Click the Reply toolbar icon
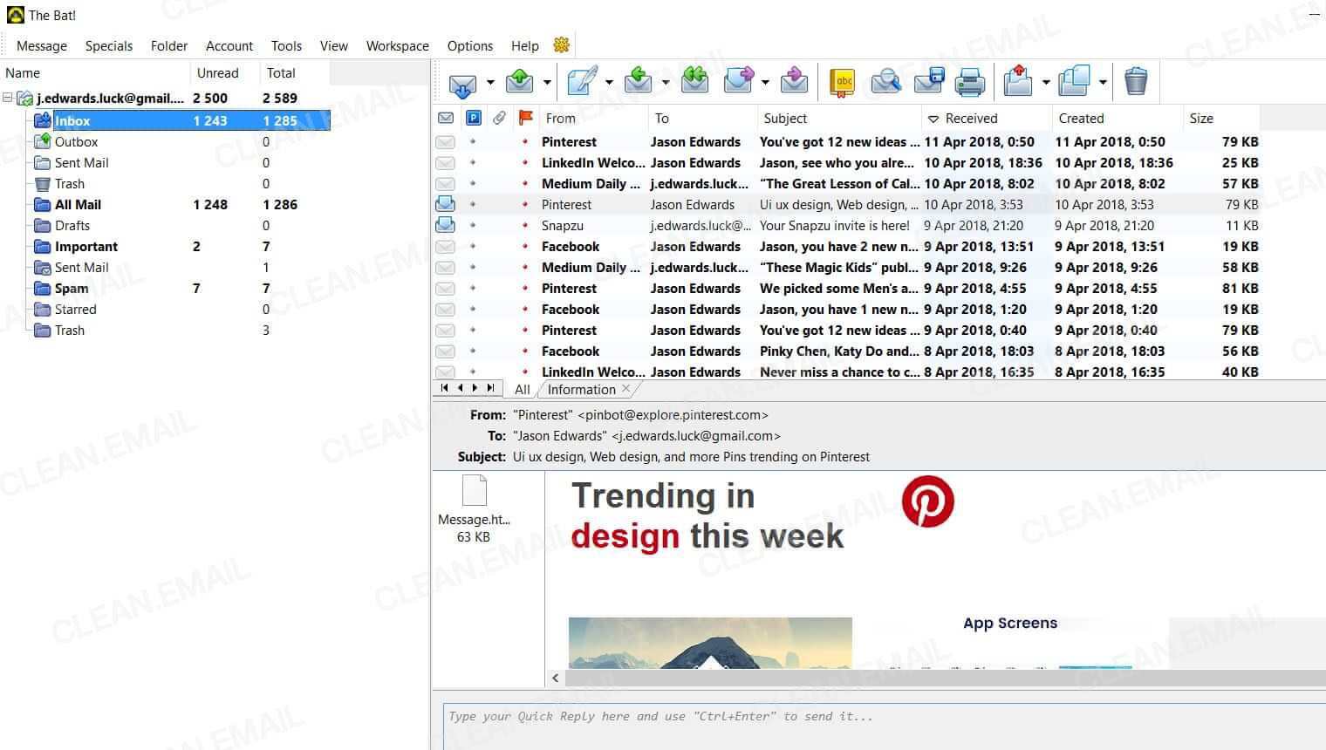The width and height of the screenshot is (1326, 750). click(x=638, y=81)
